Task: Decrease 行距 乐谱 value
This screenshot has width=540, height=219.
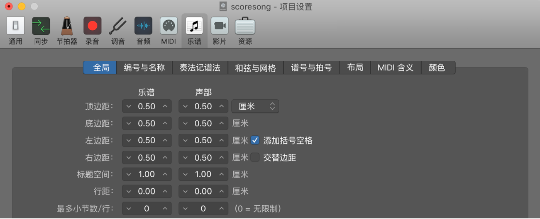Action: [128, 191]
